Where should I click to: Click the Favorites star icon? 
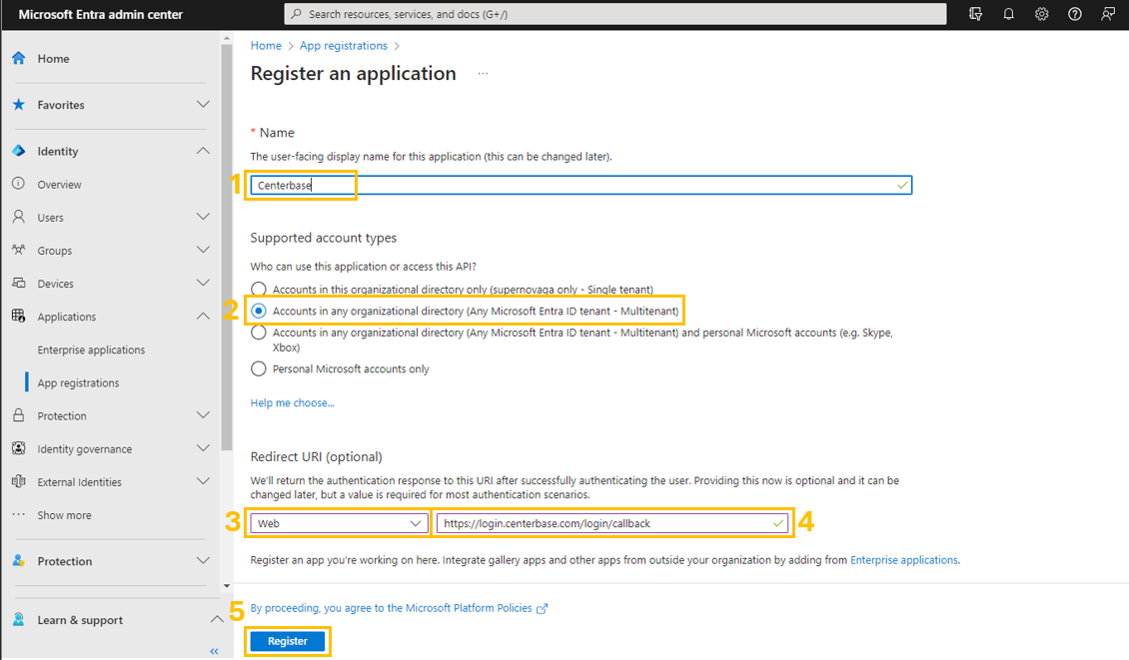(x=19, y=105)
